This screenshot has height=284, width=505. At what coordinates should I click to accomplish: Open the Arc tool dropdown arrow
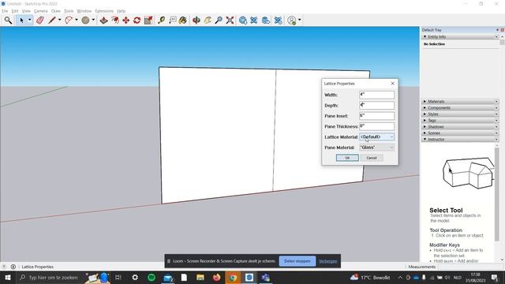[x=77, y=20]
